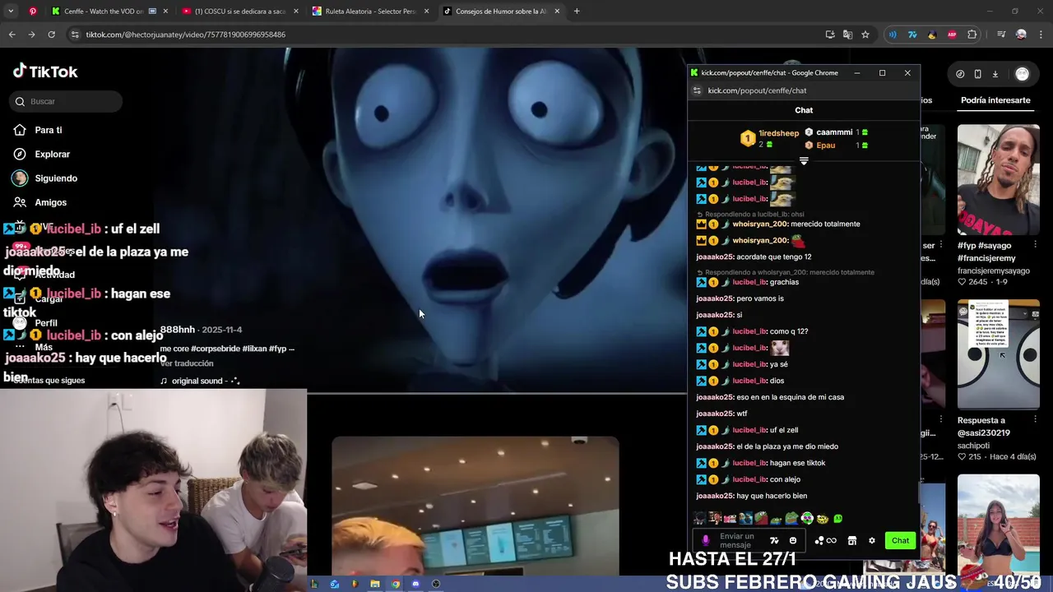The image size is (1053, 592).
Task: Close the Consejos de Humor tab
Action: [x=557, y=12]
